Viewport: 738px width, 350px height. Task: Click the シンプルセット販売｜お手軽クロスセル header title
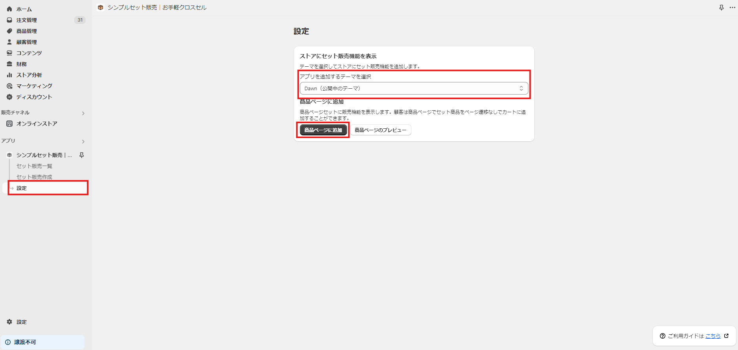[157, 7]
